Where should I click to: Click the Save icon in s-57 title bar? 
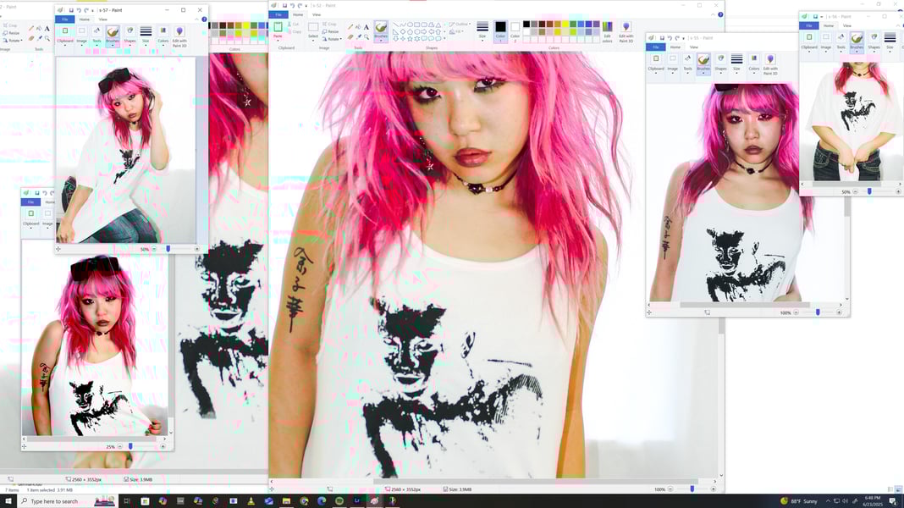pyautogui.click(x=70, y=10)
